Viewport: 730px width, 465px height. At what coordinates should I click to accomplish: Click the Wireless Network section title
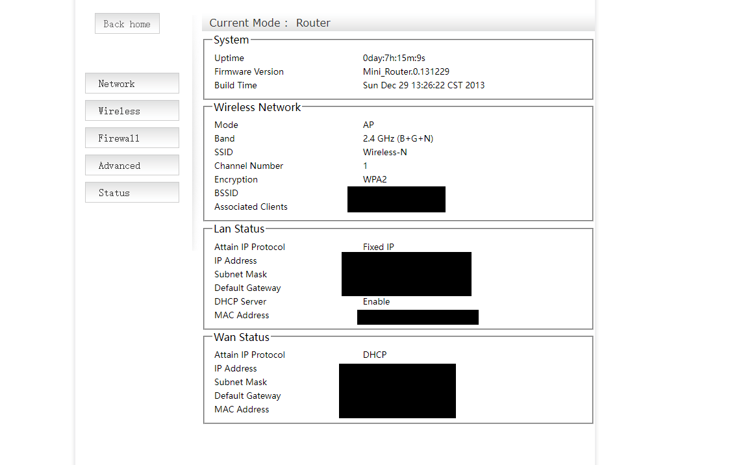[257, 108]
